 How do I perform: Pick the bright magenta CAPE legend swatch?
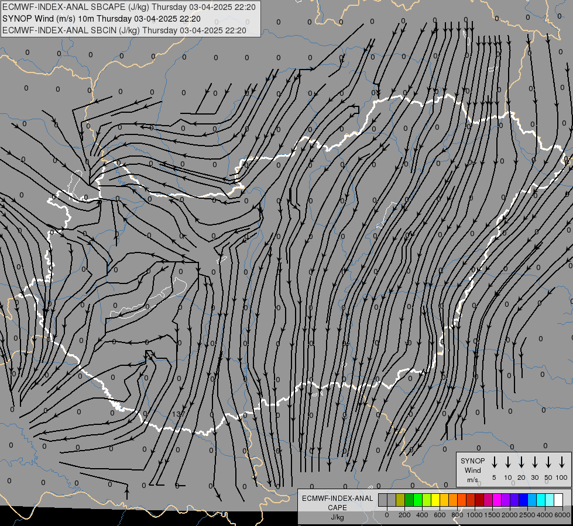coord(497,500)
